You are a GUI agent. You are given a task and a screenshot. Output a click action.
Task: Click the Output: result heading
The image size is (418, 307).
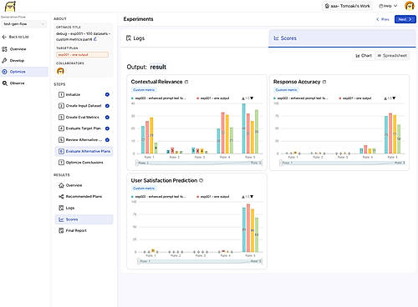point(146,67)
